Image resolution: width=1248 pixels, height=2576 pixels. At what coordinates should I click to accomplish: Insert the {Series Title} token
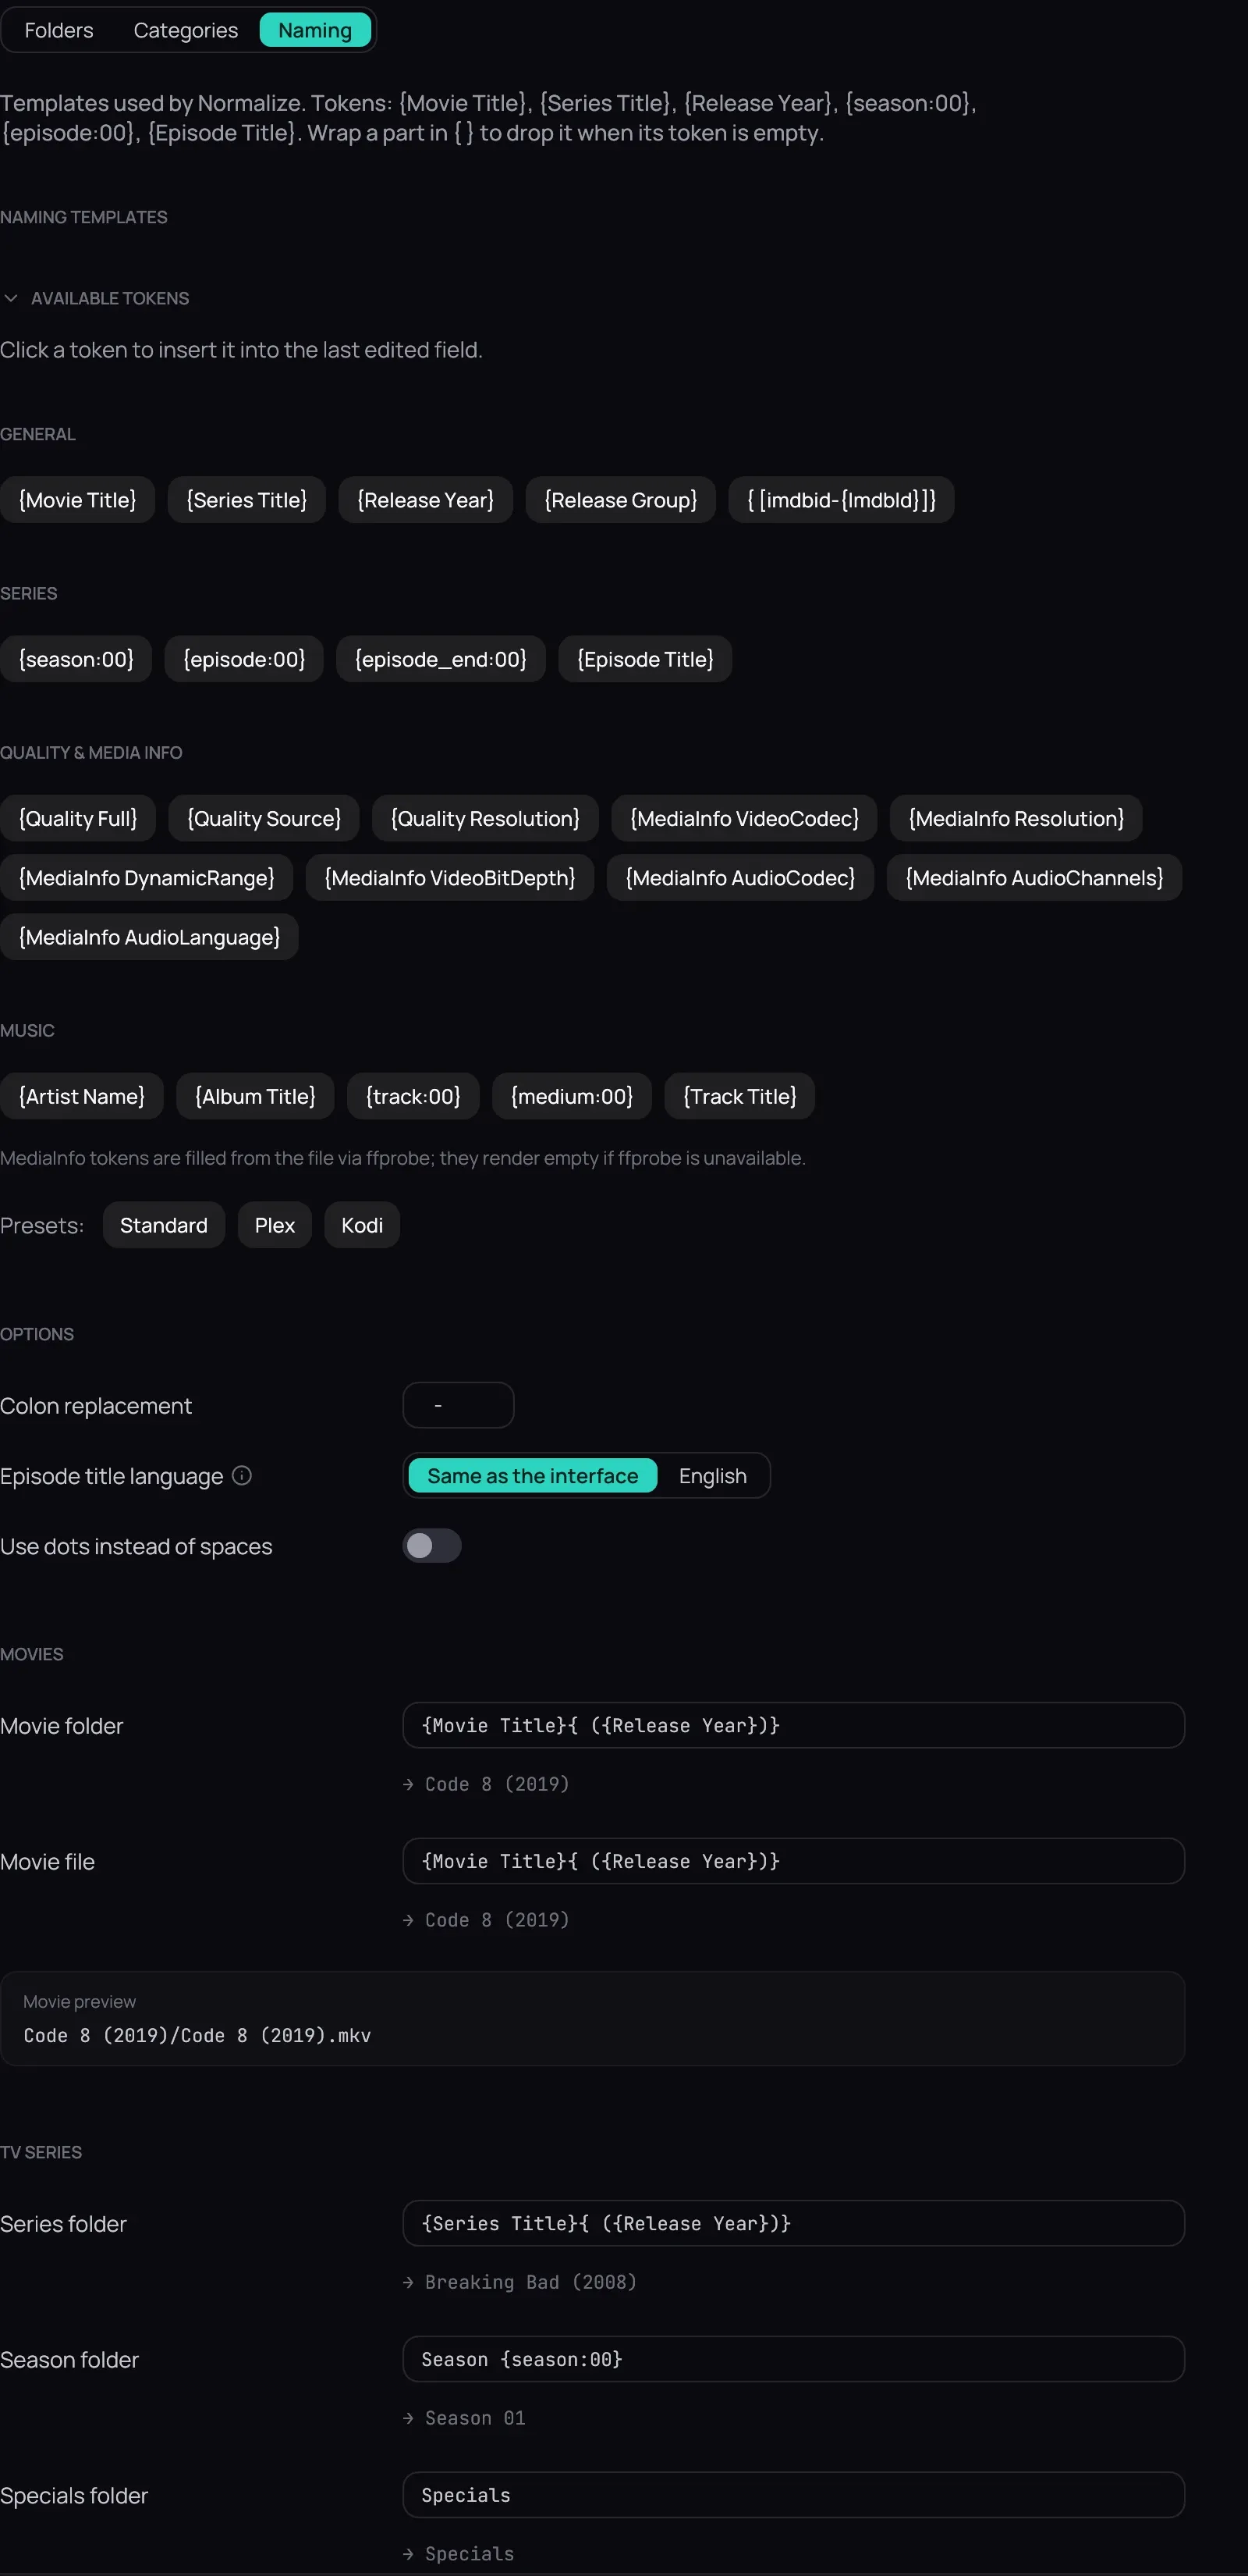(246, 500)
